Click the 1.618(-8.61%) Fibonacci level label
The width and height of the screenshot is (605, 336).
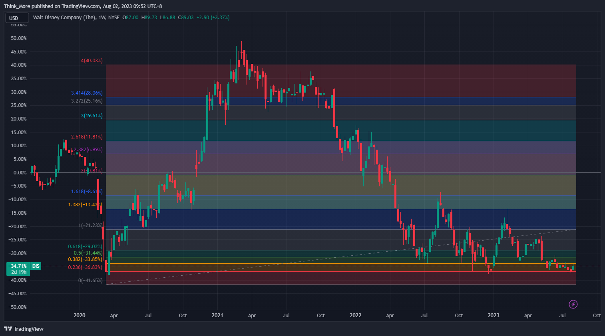[87, 192]
